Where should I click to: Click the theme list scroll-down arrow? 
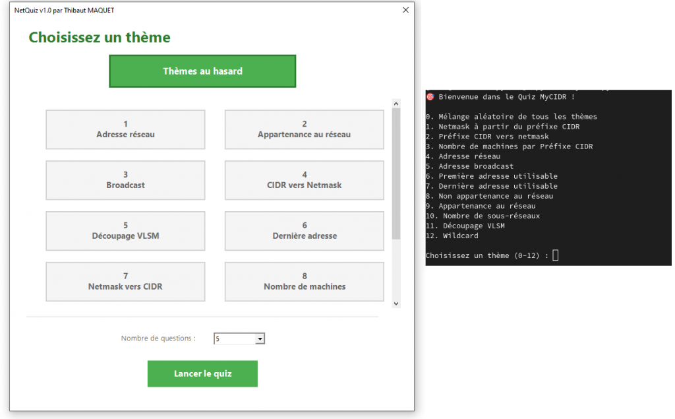396,304
